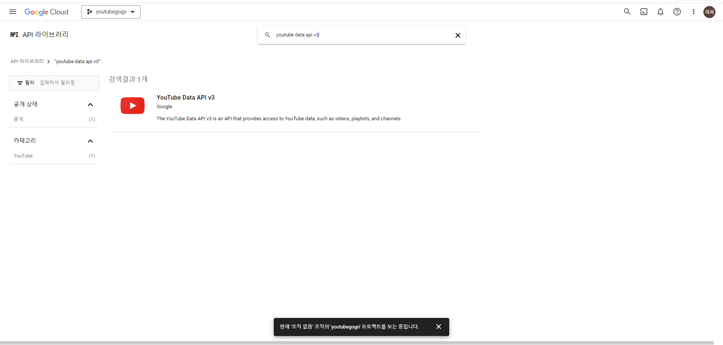Click the horizontal scrollbar at bottom
This screenshot has width=723, height=345.
[x=357, y=343]
